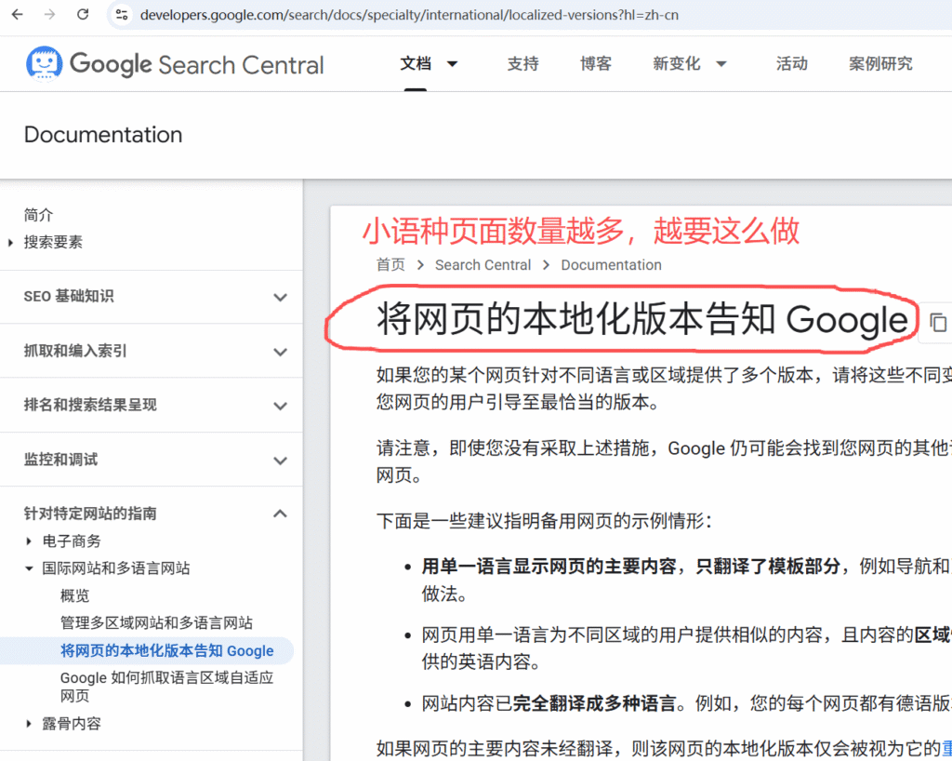Image resolution: width=952 pixels, height=761 pixels.
Task: Open the 支持 tab
Action: pos(522,63)
